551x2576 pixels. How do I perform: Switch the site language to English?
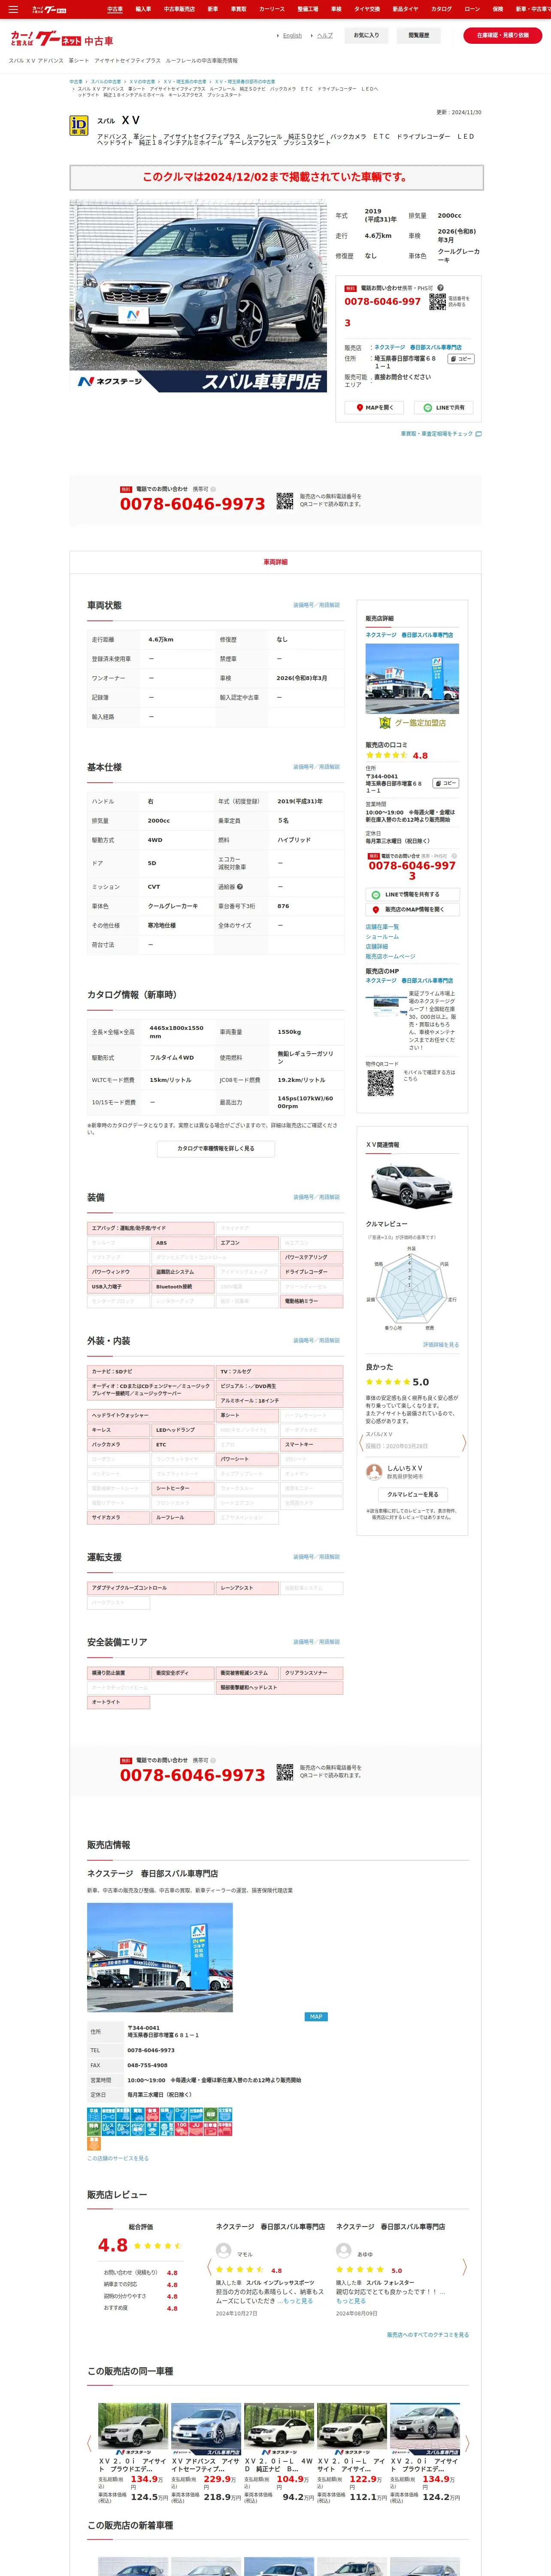point(292,36)
